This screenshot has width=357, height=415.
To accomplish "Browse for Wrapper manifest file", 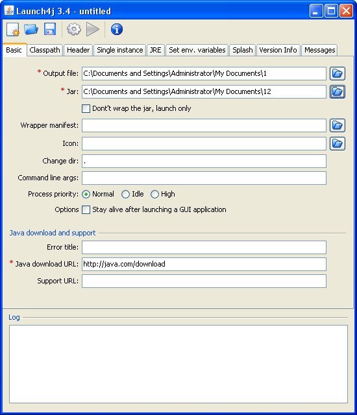I will [x=338, y=125].
